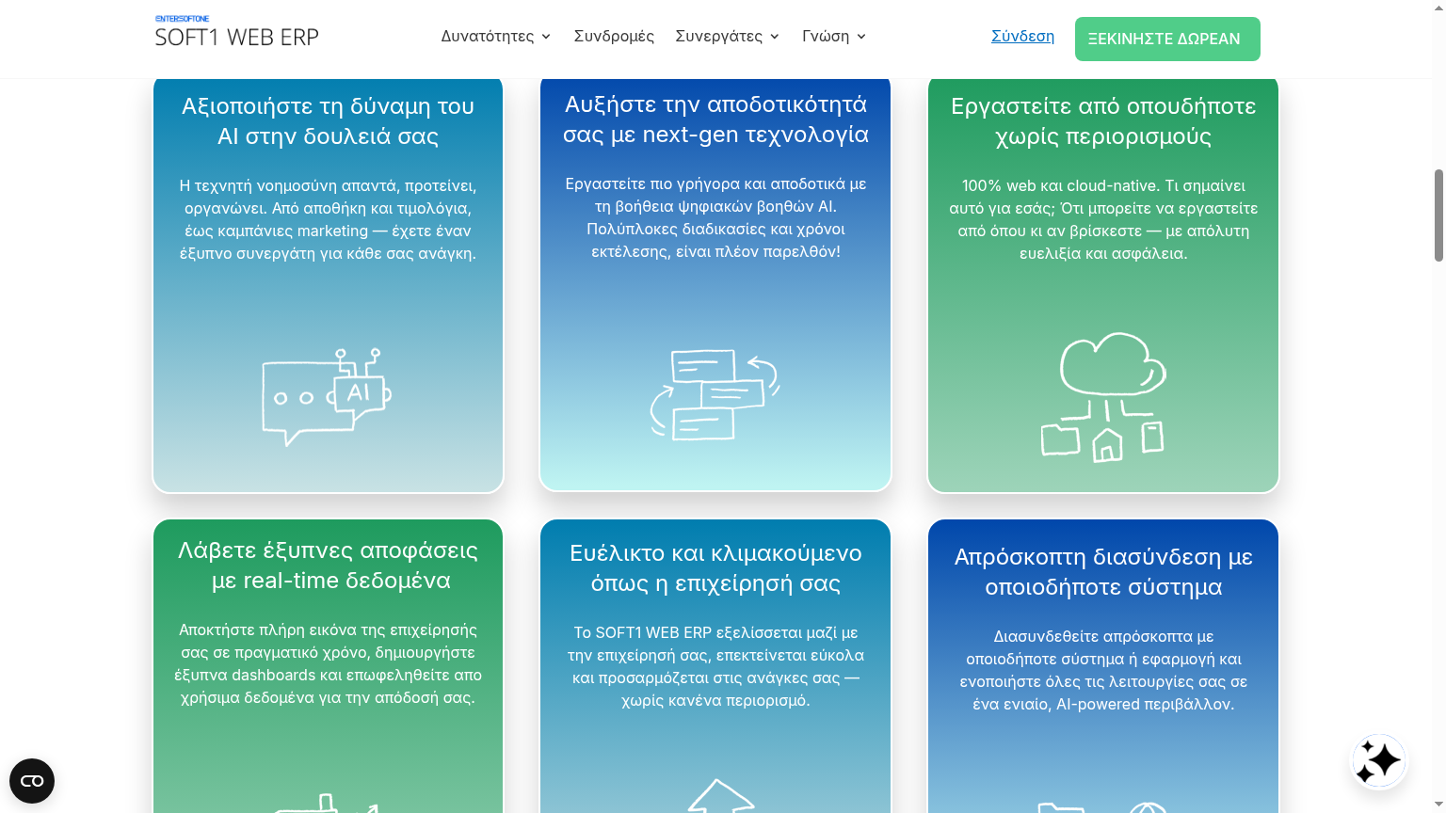Viewport: 1446px width, 813px height.
Task: Open the cookie consent round button
Action: coord(32,781)
